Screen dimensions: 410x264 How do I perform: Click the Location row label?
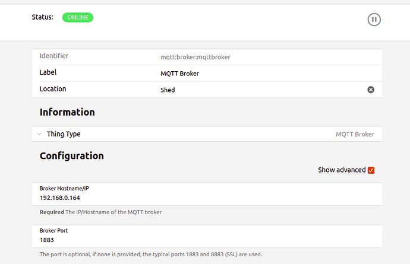[53, 89]
